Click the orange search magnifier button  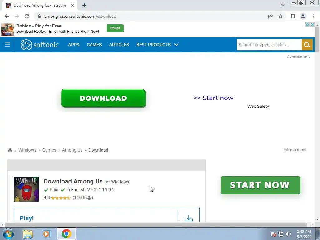click(307, 45)
